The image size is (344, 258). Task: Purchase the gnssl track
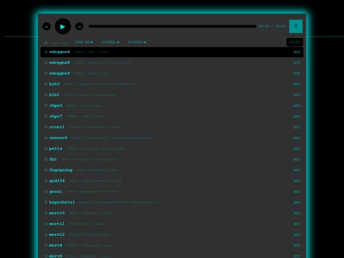pos(297,192)
